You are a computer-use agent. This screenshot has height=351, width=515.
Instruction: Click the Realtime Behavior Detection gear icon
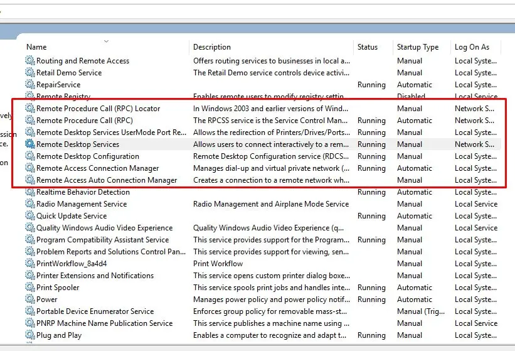[30, 192]
